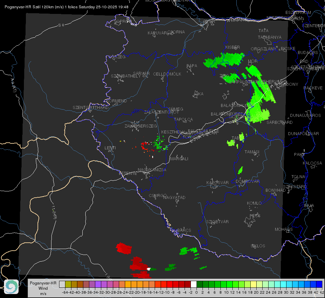
Task: Select the grey first swatch of the legend
Action: coord(62,284)
